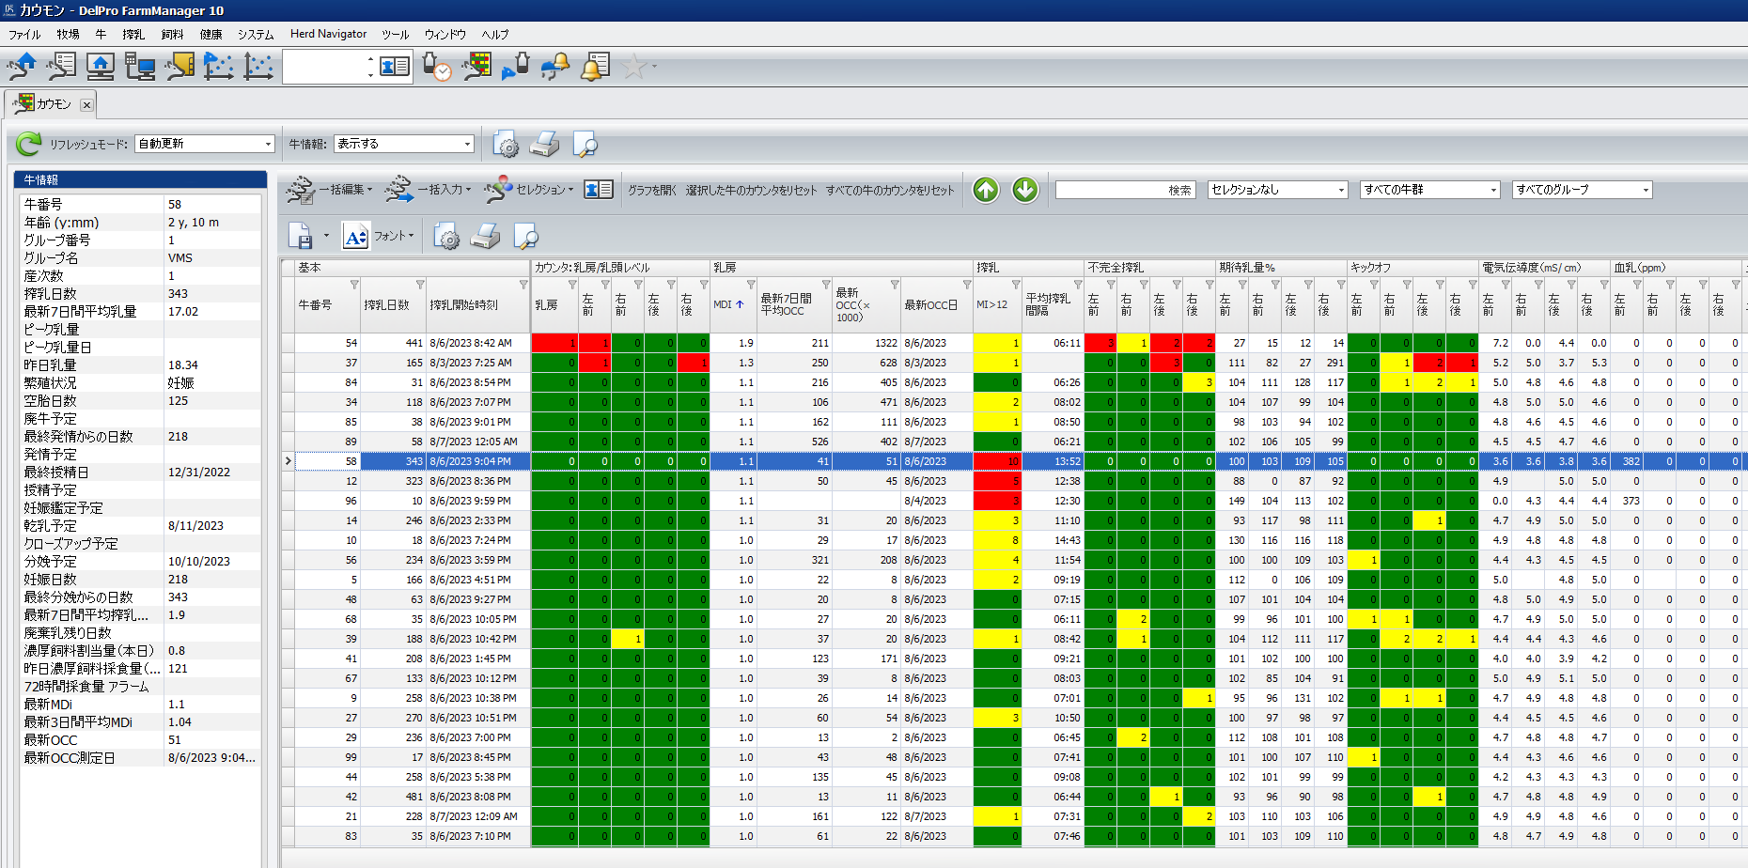Click the green down arrow button

tap(1024, 190)
